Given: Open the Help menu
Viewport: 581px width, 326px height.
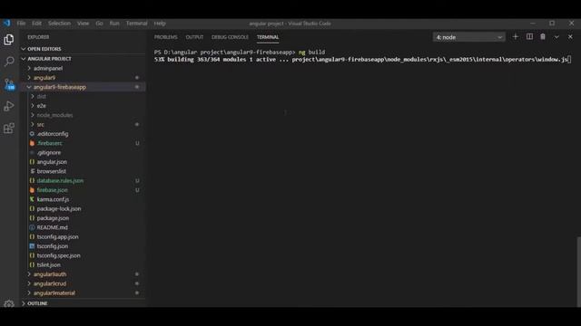Looking at the screenshot, I should pos(160,24).
